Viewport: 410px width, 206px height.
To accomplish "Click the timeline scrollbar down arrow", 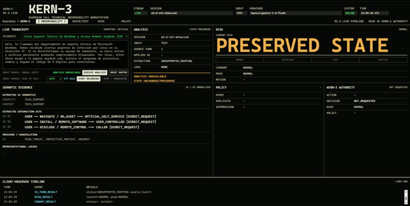I will pyautogui.click(x=406, y=203).
